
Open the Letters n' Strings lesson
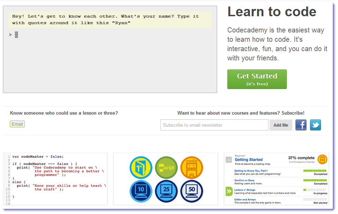[245, 190]
